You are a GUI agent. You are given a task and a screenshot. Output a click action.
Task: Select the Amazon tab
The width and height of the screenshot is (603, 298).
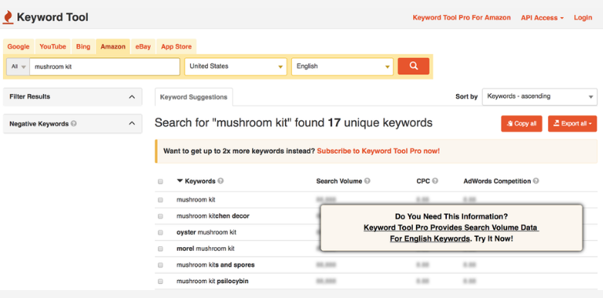point(113,46)
